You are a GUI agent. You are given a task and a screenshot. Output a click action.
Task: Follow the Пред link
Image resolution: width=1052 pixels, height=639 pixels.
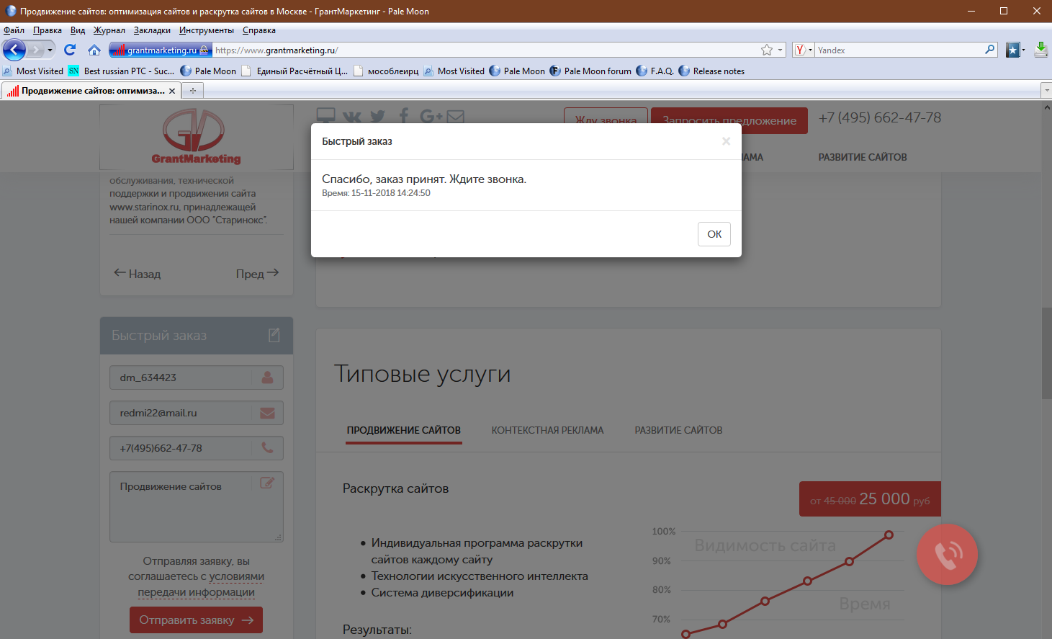pyautogui.click(x=257, y=274)
